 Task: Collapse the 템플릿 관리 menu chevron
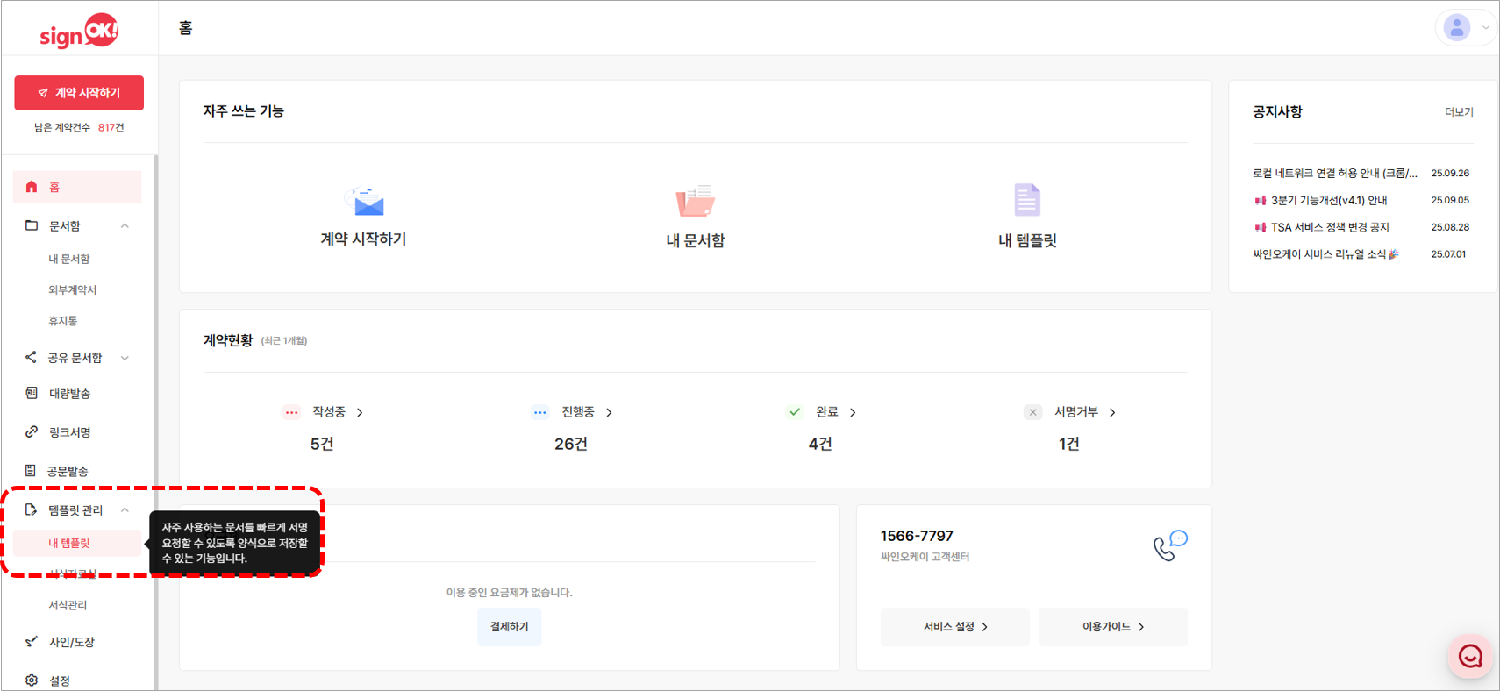(x=125, y=510)
